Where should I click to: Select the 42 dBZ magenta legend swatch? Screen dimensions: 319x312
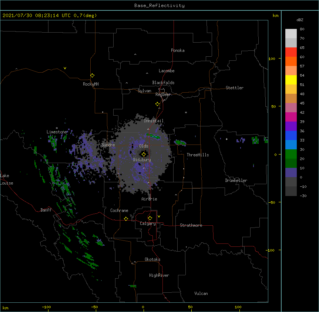[x=291, y=117]
